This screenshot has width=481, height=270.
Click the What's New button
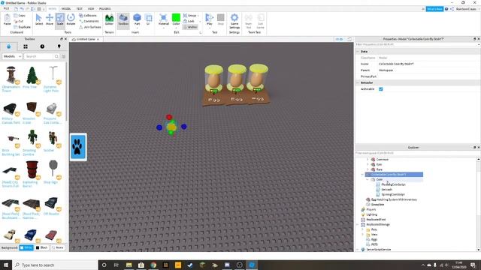click(434, 9)
